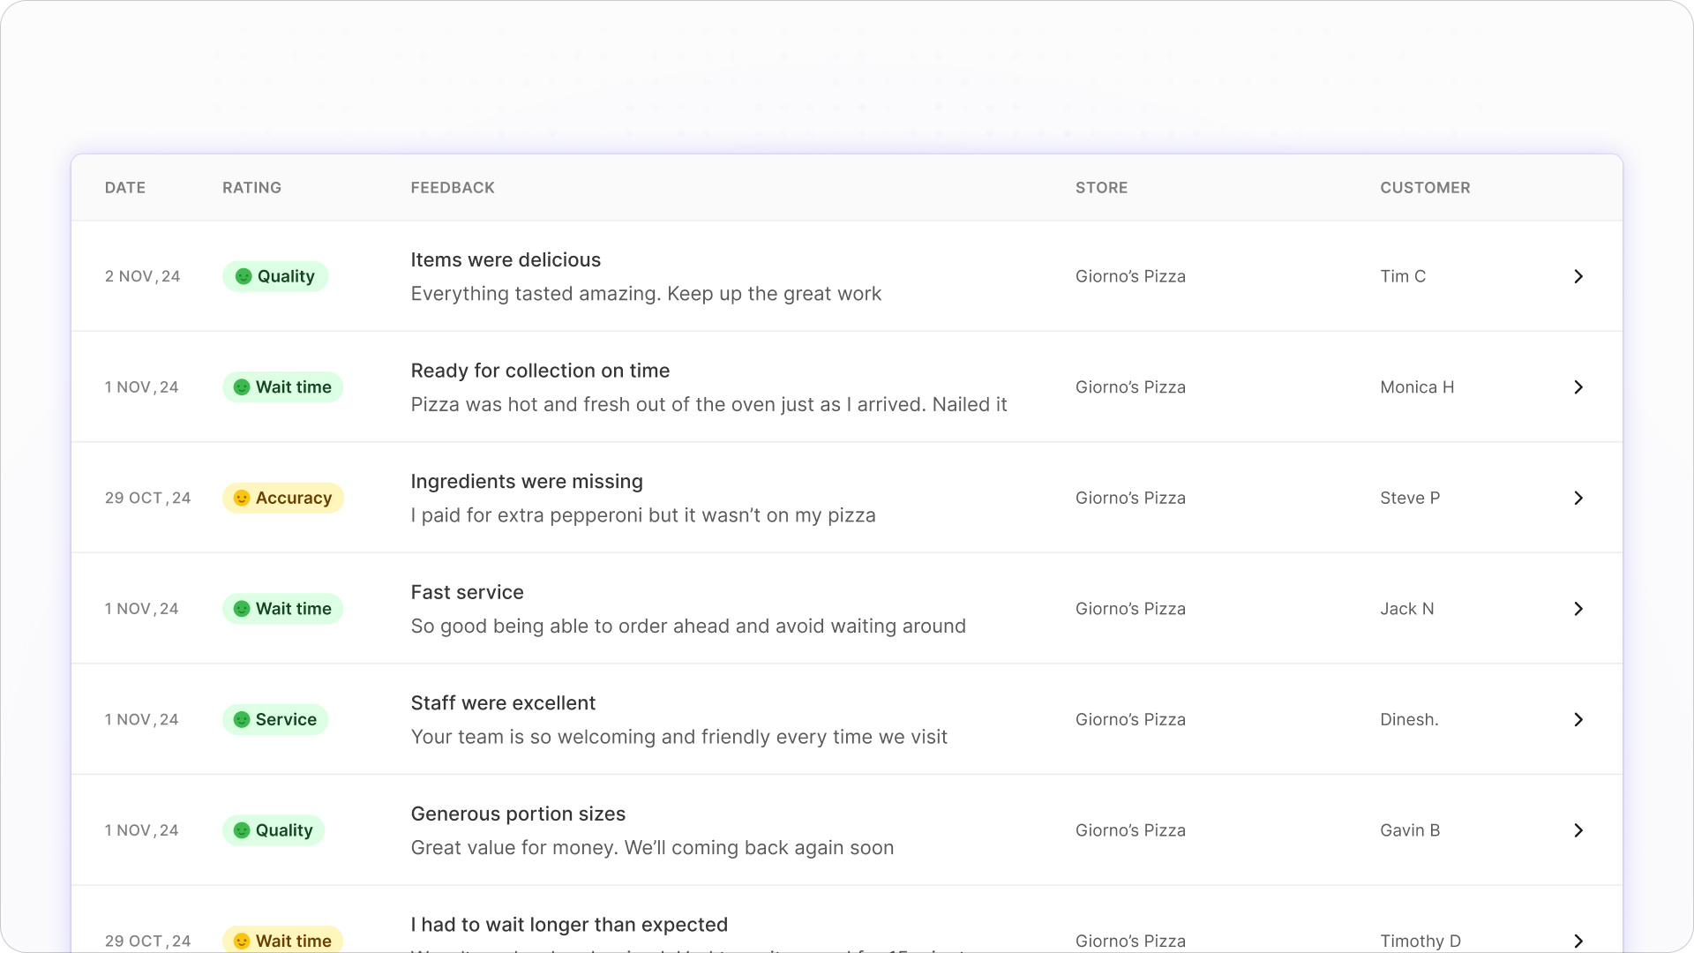
Task: Click the FEEDBACK column header
Action: pyautogui.click(x=453, y=188)
